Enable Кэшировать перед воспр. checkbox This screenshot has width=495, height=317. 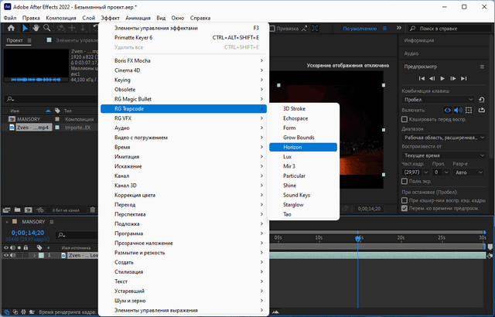pyautogui.click(x=406, y=121)
